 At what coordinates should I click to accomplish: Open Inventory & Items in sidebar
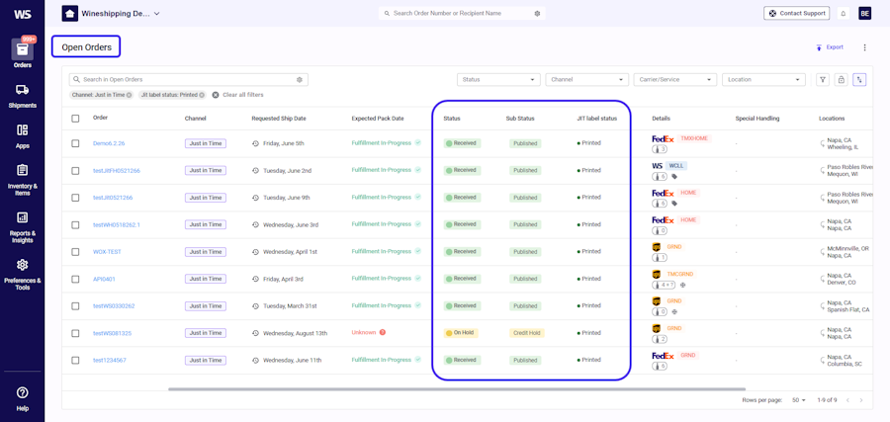22,179
